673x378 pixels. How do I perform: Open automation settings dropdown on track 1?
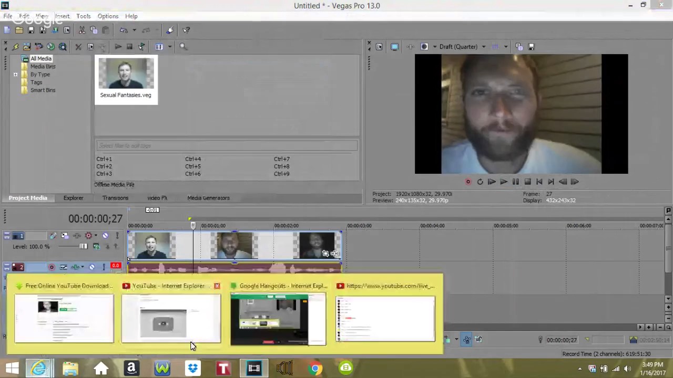pos(96,236)
